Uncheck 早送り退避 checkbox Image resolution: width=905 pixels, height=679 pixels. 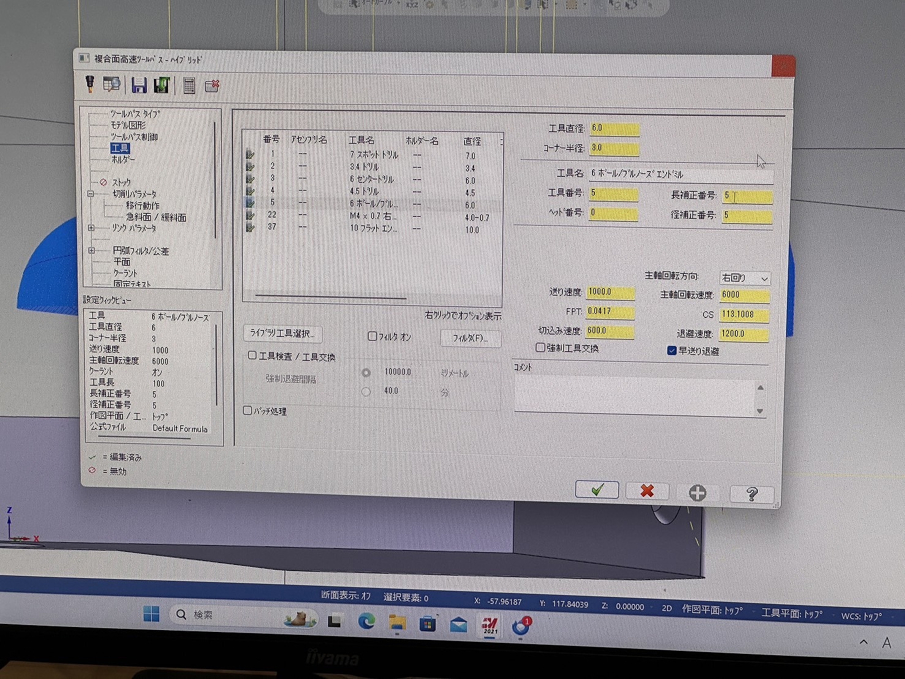[x=672, y=351]
